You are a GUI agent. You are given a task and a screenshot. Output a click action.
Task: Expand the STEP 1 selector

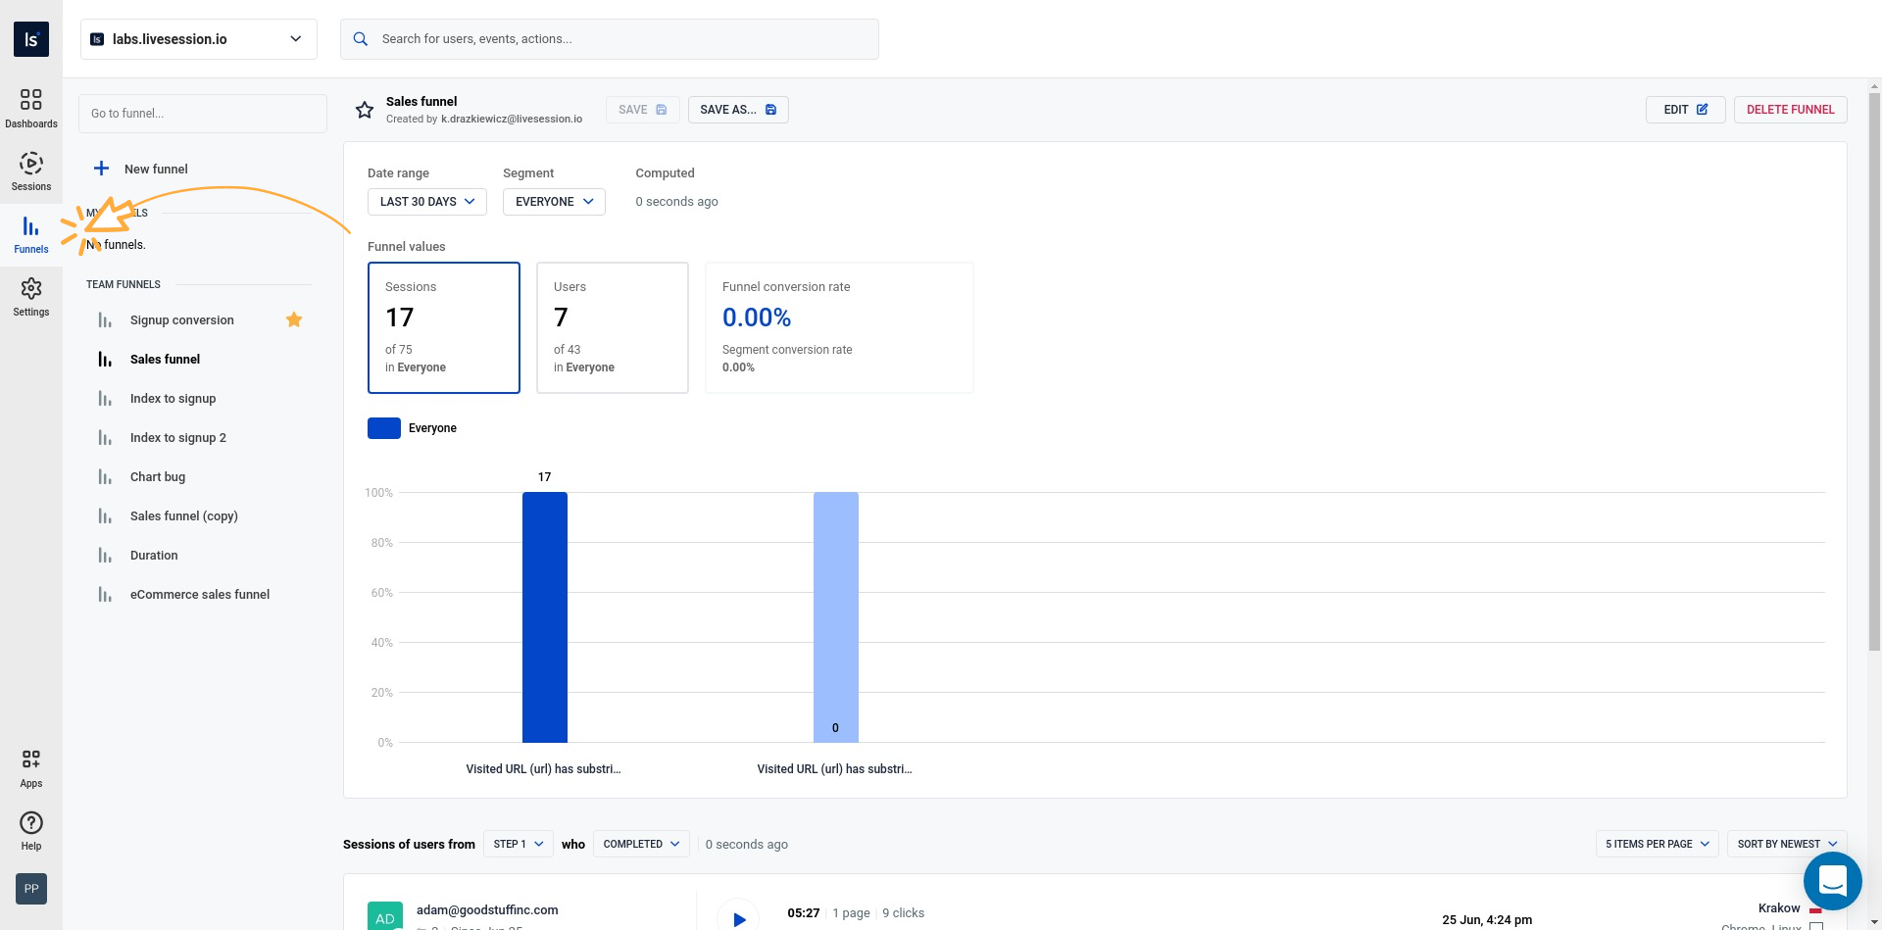pyautogui.click(x=518, y=844)
